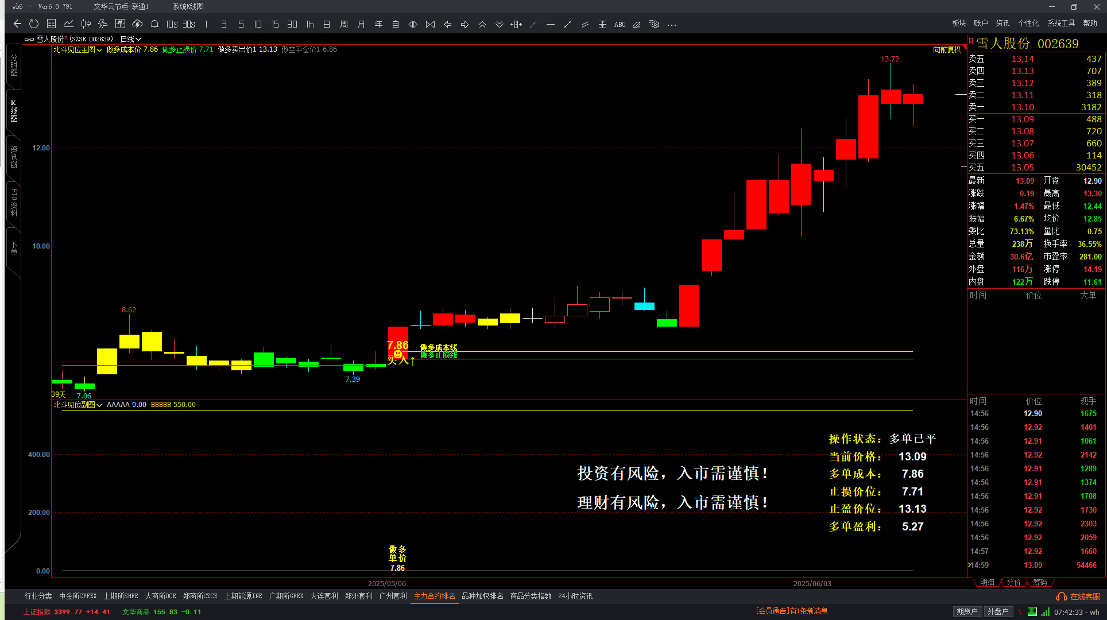Select the horizontal line drawing tool
This screenshot has width=1107, height=620.
551,24
